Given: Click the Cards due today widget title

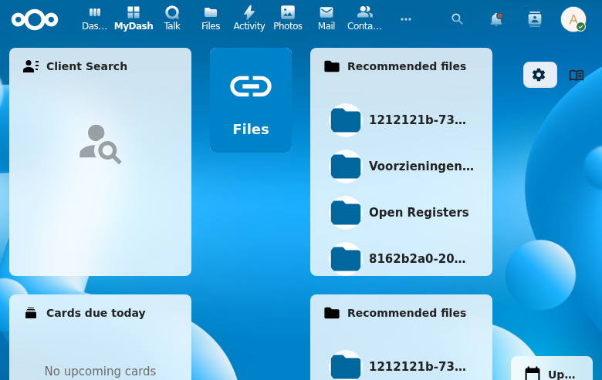Looking at the screenshot, I should 96,313.
